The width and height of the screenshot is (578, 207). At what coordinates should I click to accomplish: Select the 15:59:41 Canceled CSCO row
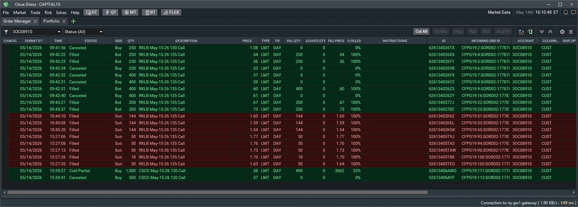(289, 178)
